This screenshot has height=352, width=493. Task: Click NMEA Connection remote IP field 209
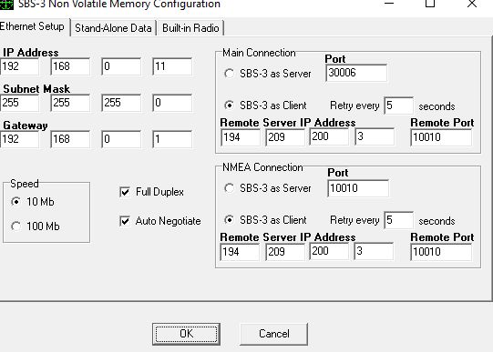(285, 252)
